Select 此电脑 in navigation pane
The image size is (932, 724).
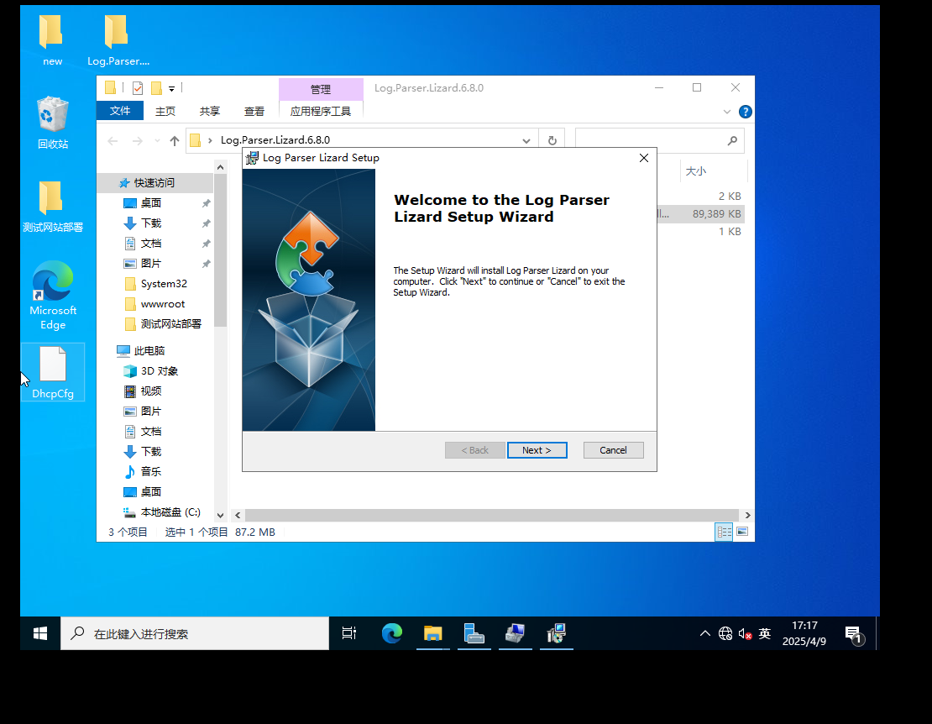(x=149, y=351)
